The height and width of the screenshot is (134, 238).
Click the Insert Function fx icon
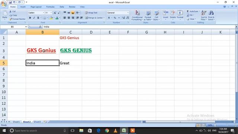coord(40,27)
